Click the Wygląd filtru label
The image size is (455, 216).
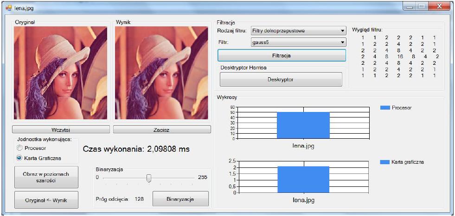(367, 30)
